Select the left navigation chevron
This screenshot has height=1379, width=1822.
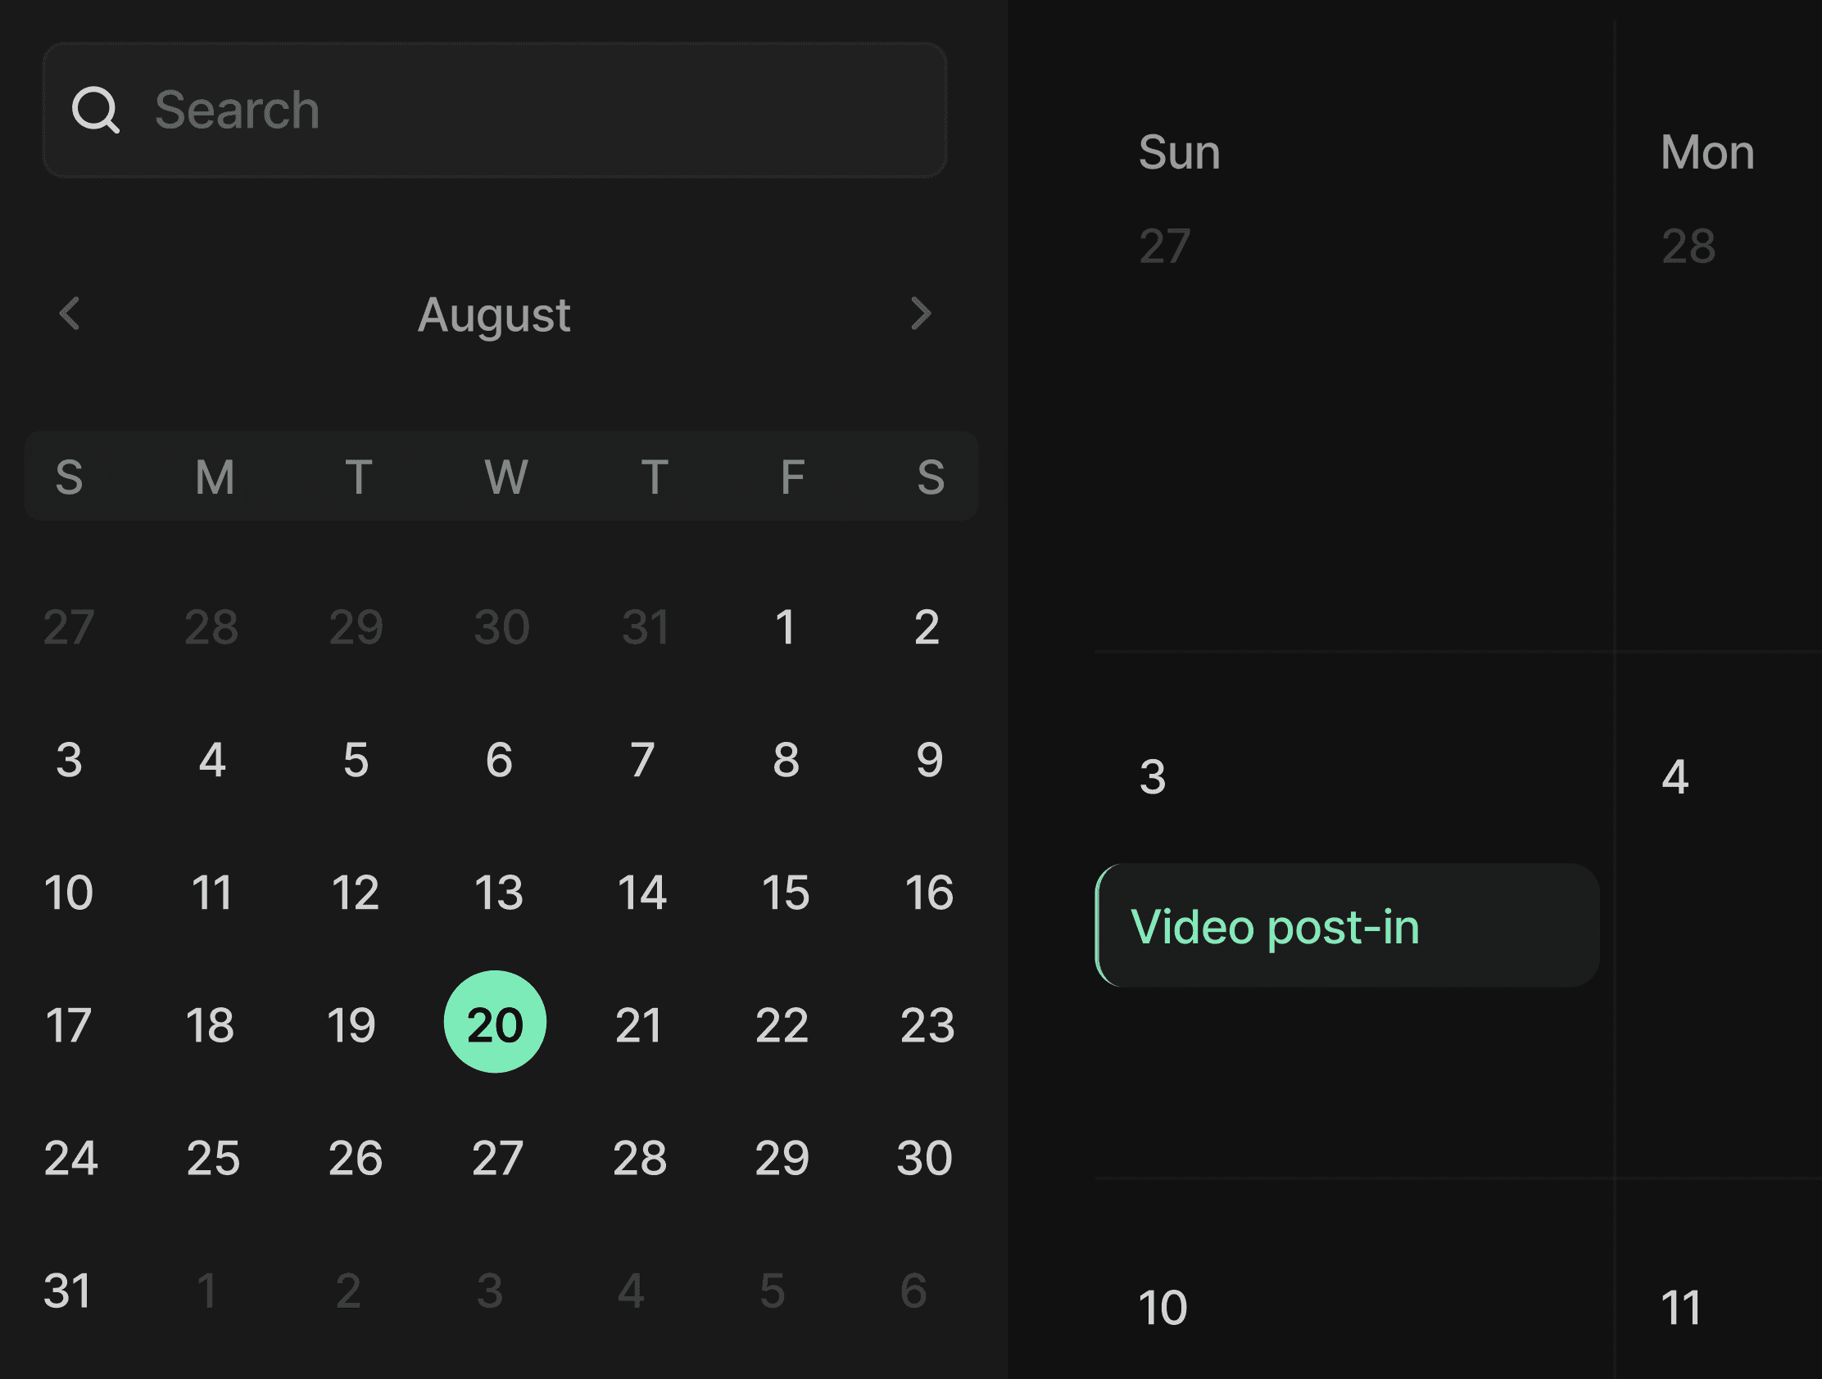(69, 314)
